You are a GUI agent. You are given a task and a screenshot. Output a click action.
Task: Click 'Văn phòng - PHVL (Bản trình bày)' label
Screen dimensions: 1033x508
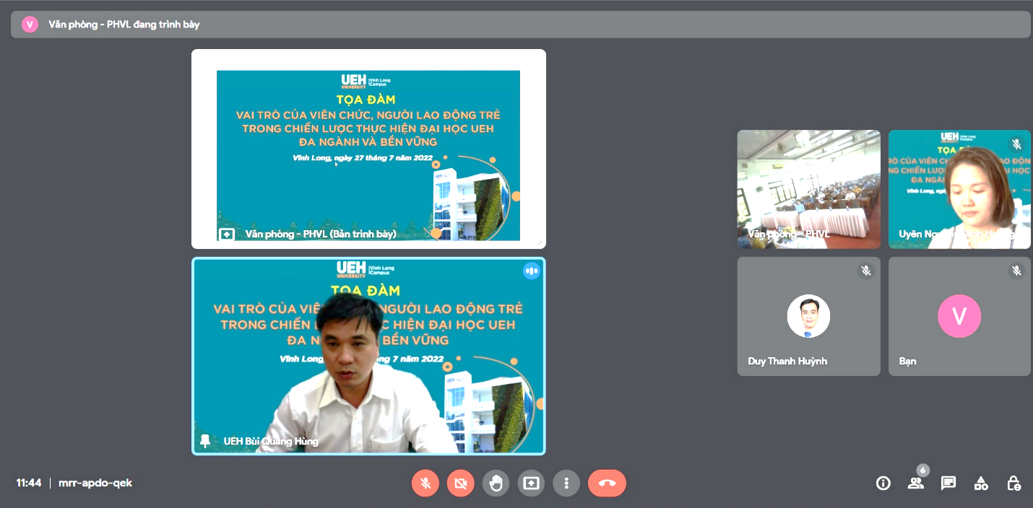click(x=321, y=235)
